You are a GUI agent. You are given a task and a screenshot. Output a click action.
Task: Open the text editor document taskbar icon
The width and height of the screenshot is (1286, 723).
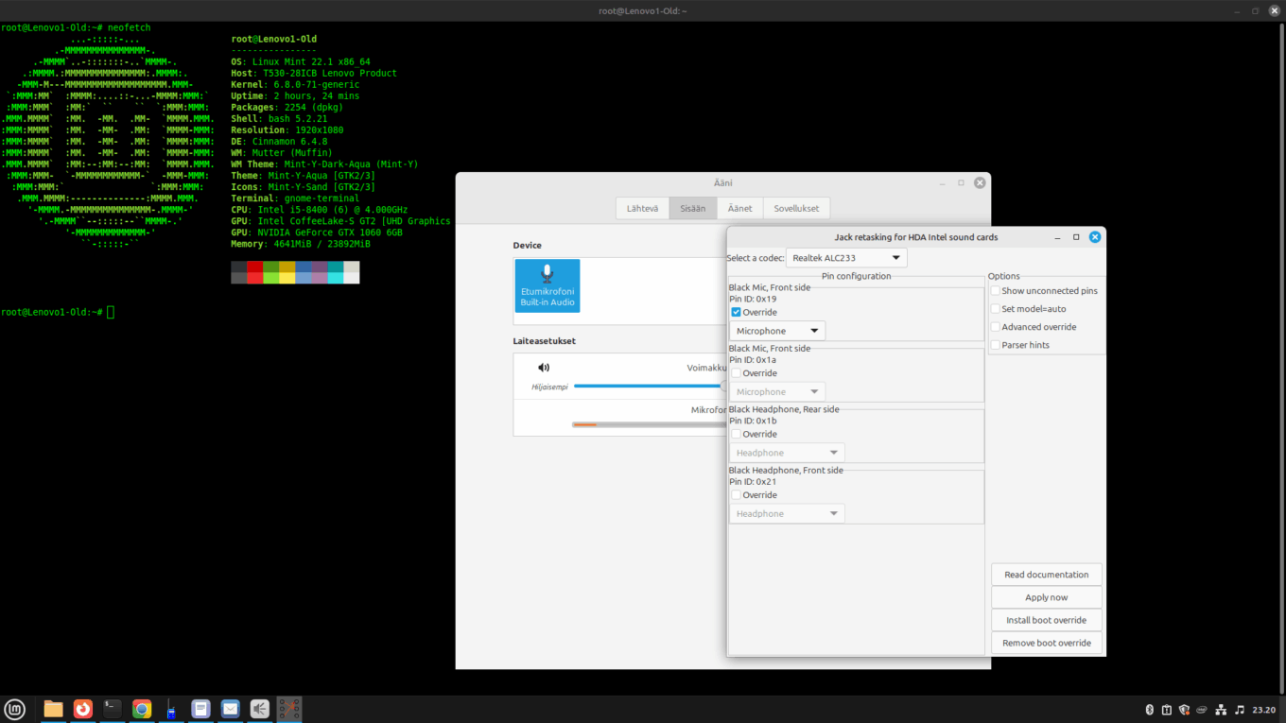pos(200,709)
